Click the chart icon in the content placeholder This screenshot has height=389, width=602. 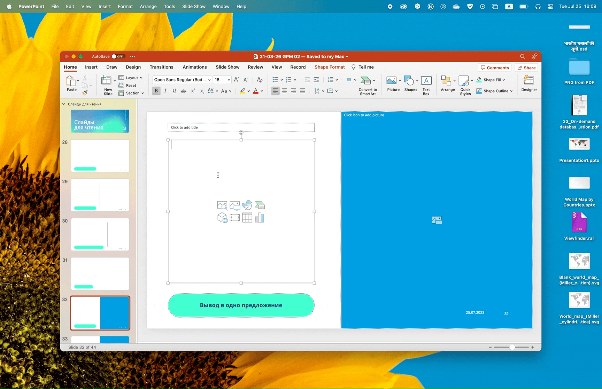260,218
